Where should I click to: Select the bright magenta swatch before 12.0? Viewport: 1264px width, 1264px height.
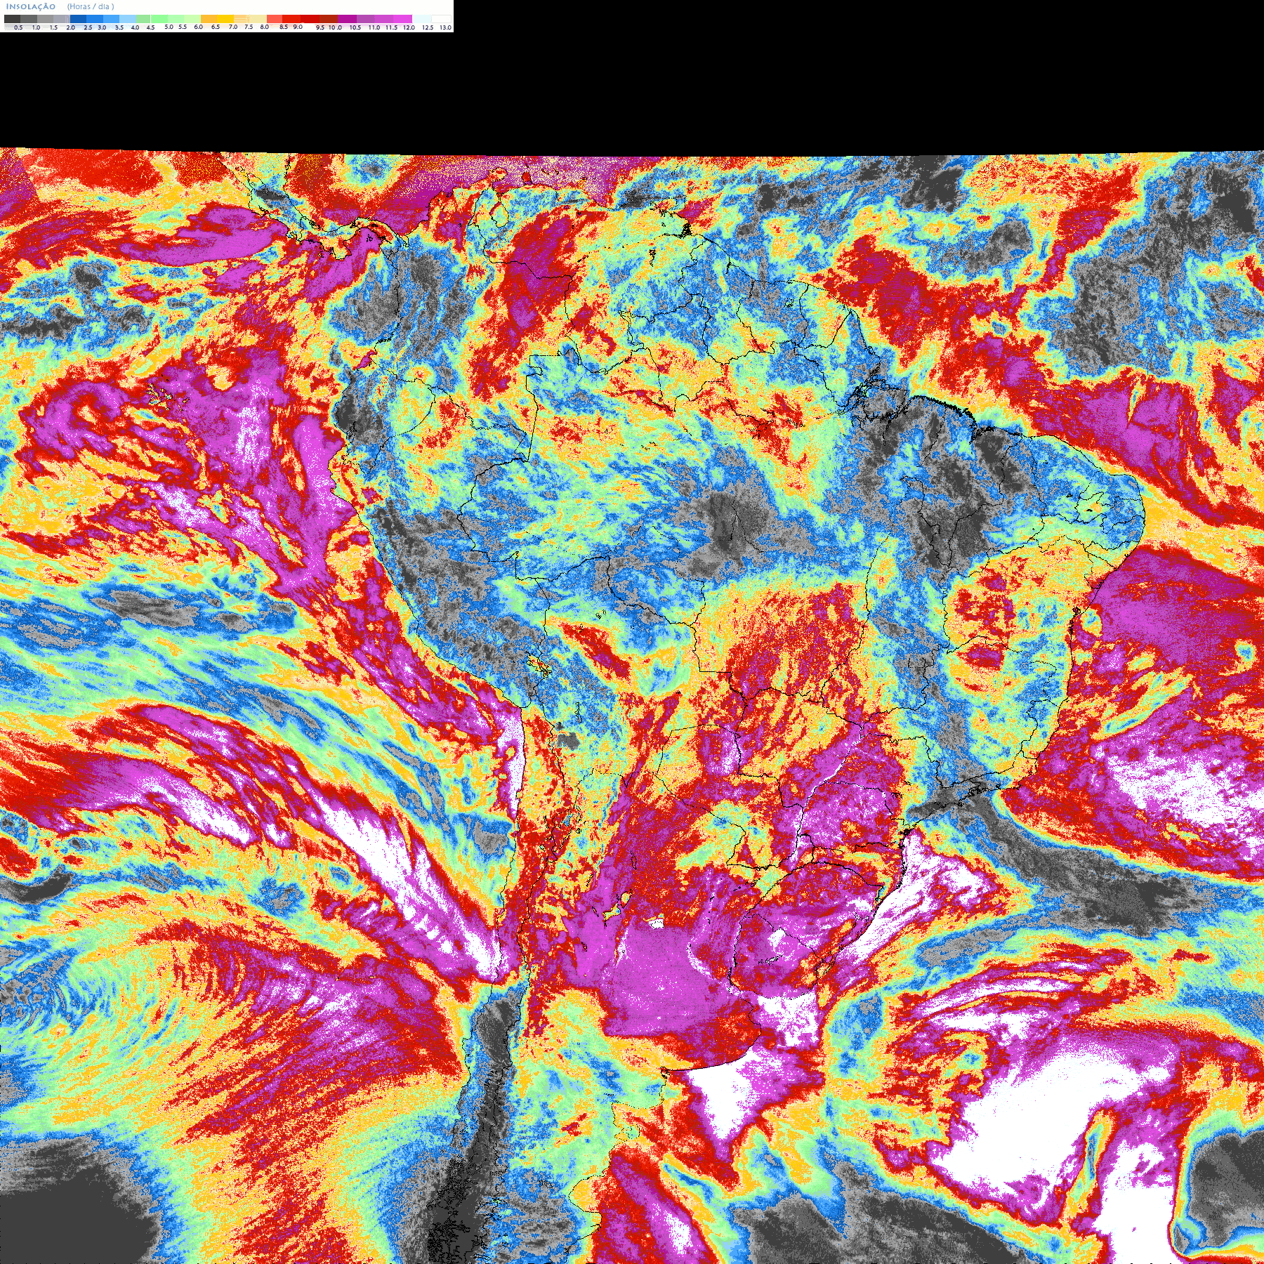click(402, 19)
